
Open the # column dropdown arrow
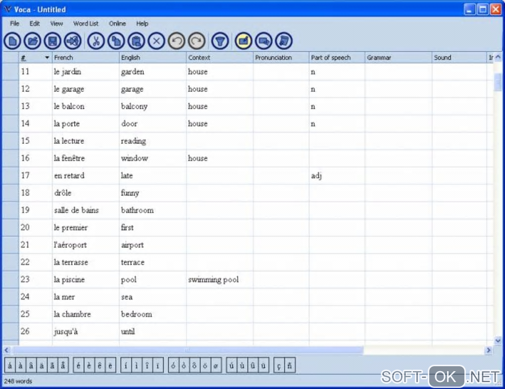pyautogui.click(x=47, y=57)
